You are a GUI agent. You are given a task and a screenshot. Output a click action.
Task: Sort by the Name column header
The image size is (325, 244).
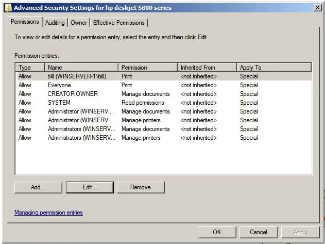[x=81, y=68]
